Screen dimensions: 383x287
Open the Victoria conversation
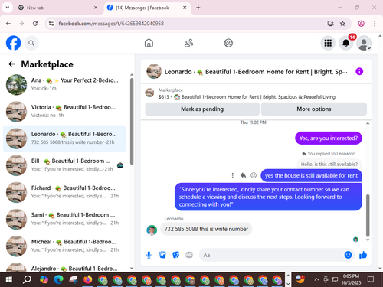pos(64,112)
